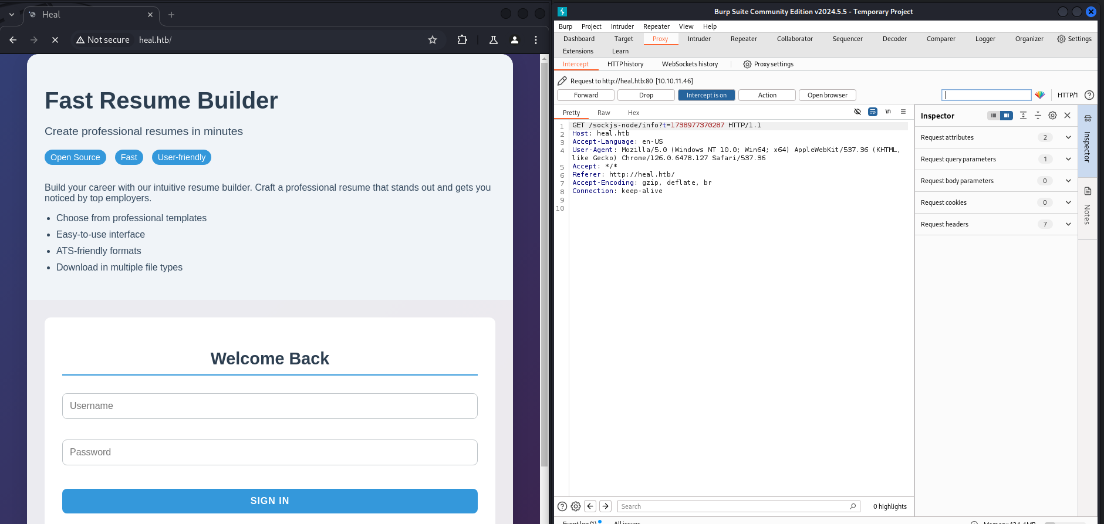Expand Request headers section
The image size is (1104, 524).
[1068, 224]
